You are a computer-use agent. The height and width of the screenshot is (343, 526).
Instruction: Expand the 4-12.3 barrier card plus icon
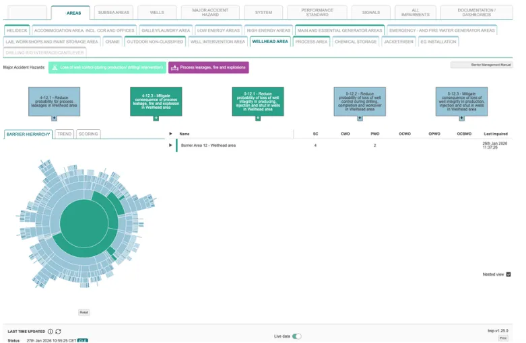tap(156, 118)
